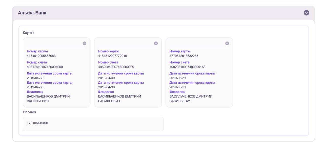Click the third card's first 2019-03-31 expiry date

point(178,78)
